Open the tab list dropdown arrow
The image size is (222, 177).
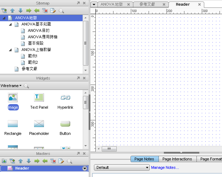(x=94, y=5)
